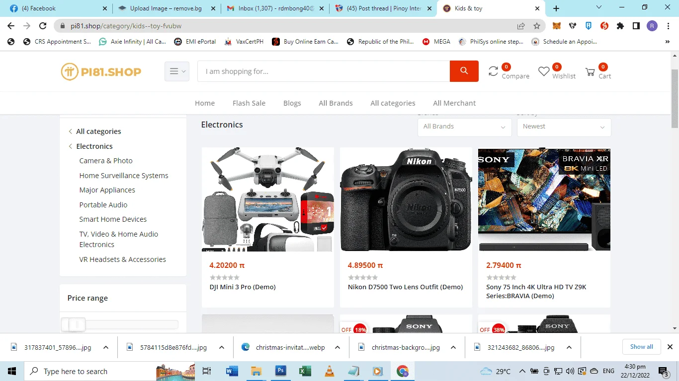
Task: Select VR Headsets & Accessories category
Action: point(123,259)
